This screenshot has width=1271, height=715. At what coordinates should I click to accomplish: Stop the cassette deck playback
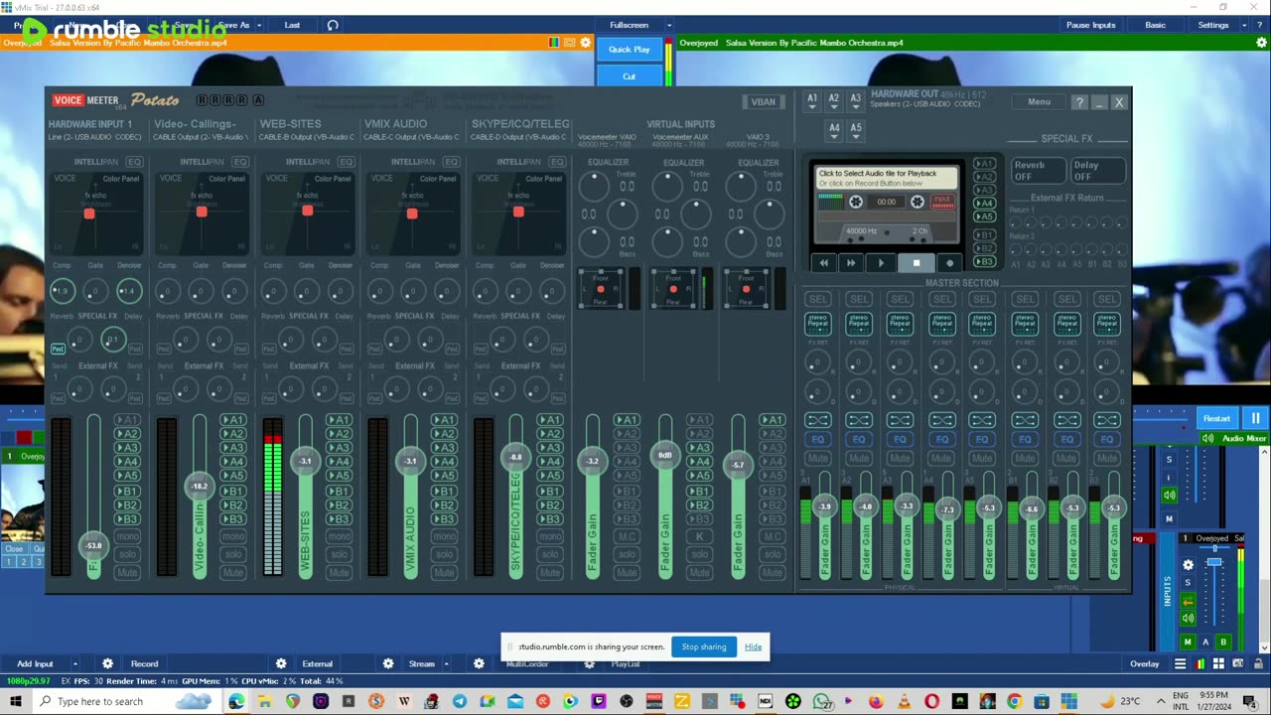(x=916, y=263)
